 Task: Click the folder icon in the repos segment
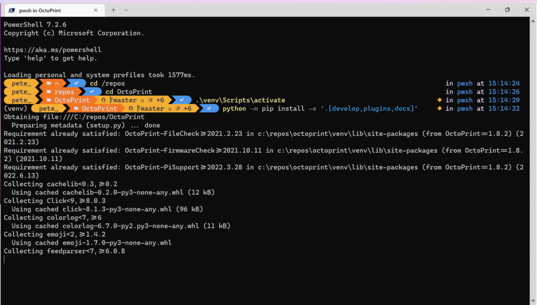coord(49,91)
